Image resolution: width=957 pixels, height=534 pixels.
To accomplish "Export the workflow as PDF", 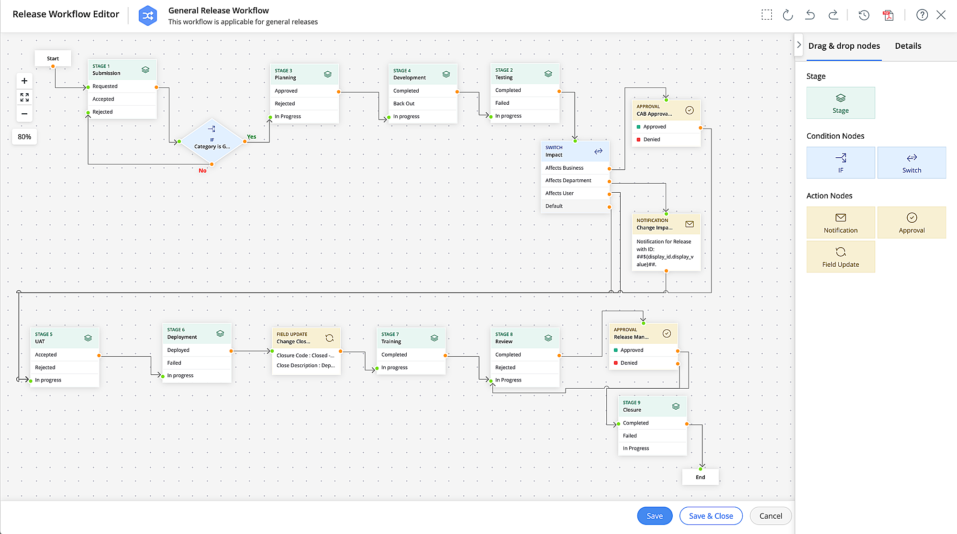I will coord(888,15).
